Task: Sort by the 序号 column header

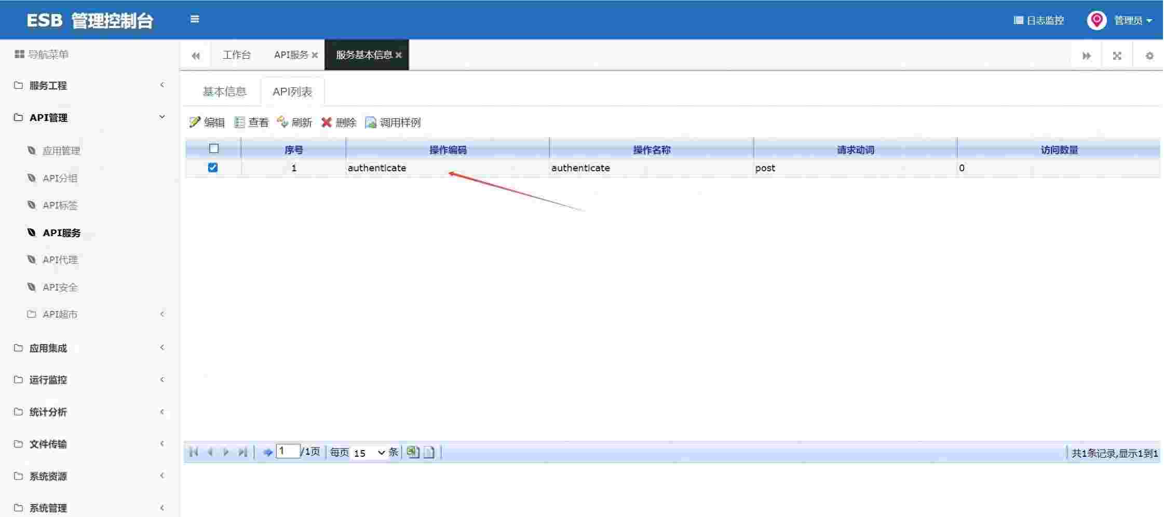Action: tap(293, 150)
